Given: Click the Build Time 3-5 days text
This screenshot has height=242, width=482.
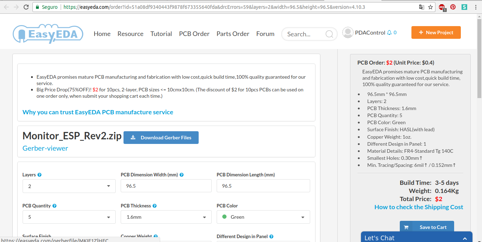Looking at the screenshot, I should point(429,183).
